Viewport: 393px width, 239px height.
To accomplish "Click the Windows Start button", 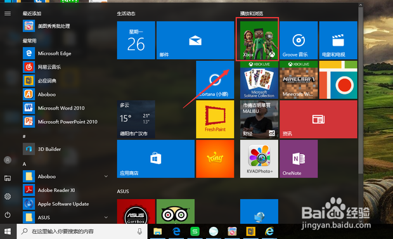I will [8, 231].
